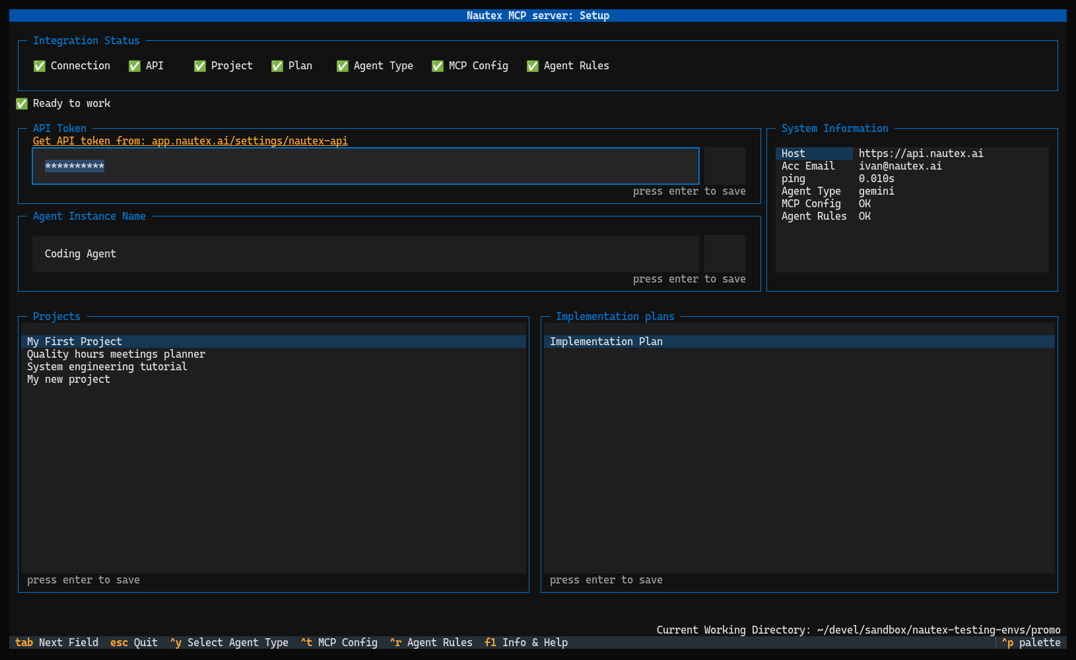Click the Plan status checkmark icon
The width and height of the screenshot is (1076, 660).
277,65
